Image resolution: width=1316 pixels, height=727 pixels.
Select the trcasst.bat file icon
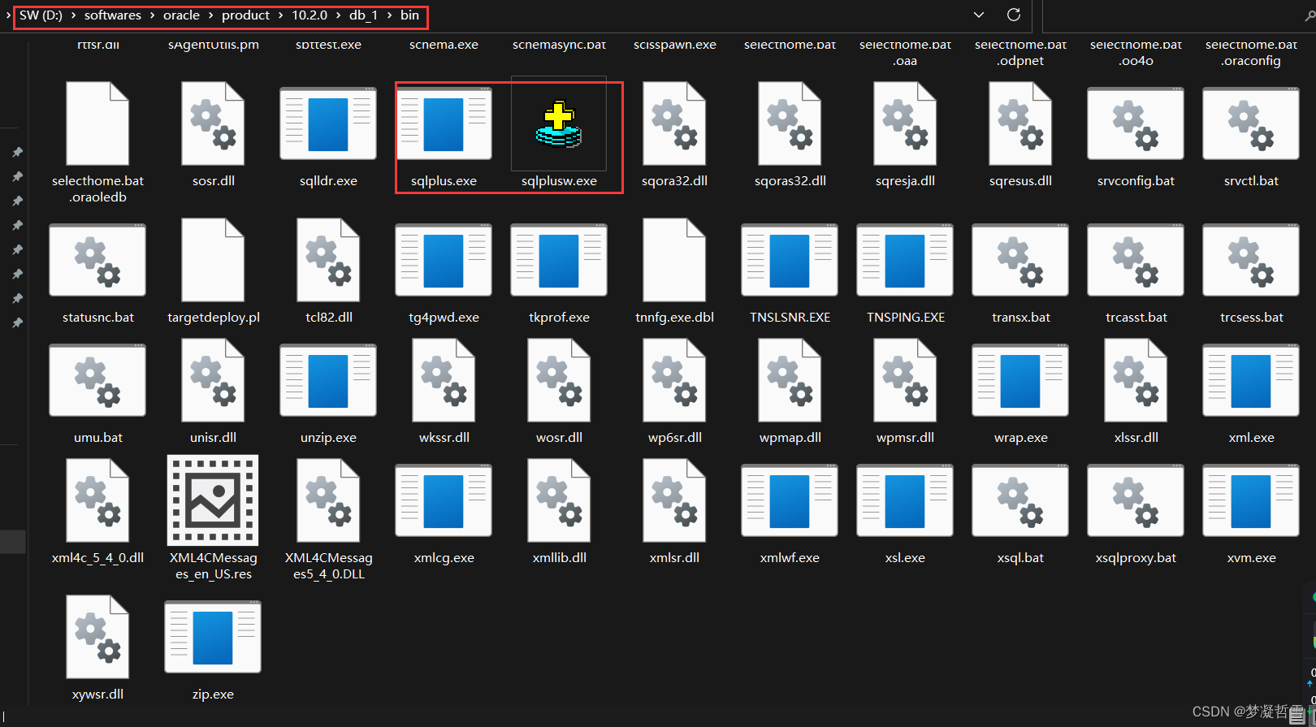point(1136,261)
